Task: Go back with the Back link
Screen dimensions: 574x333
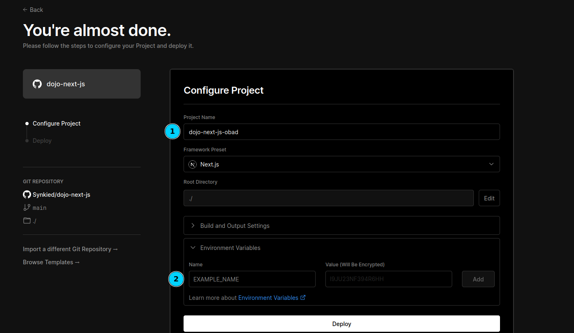Action: (x=33, y=9)
